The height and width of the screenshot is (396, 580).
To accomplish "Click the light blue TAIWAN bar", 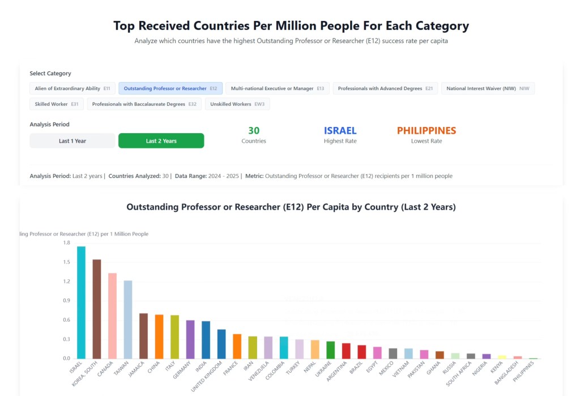I will (128, 320).
